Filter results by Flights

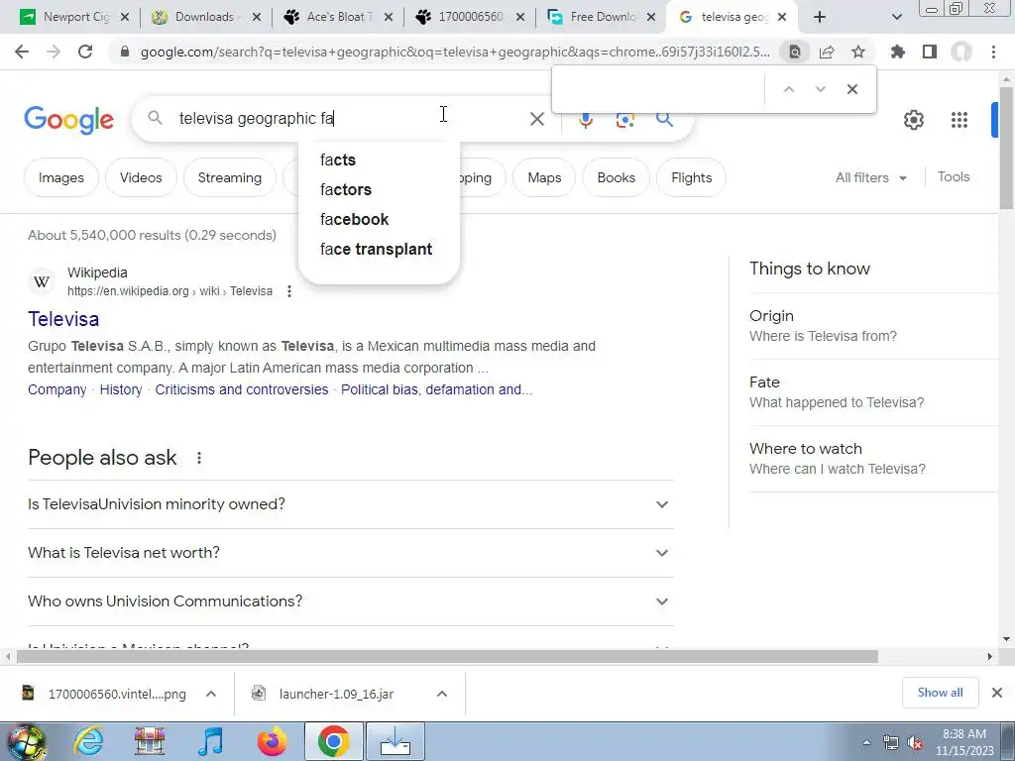pyautogui.click(x=691, y=177)
